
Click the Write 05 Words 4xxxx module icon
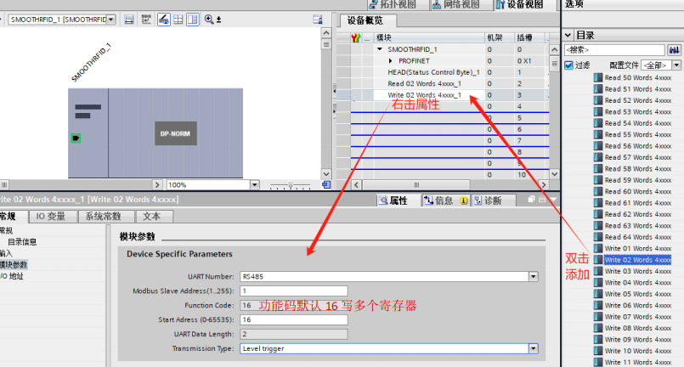point(598,294)
